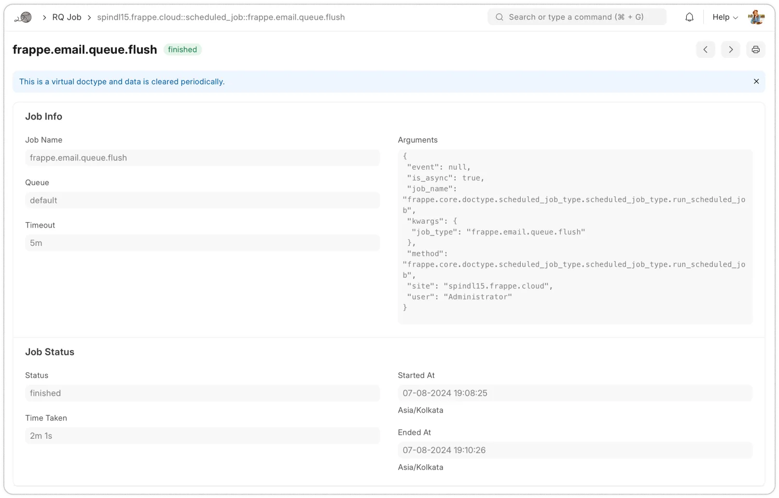Click the Started At timestamp field
The width and height of the screenshot is (779, 498).
pos(574,393)
